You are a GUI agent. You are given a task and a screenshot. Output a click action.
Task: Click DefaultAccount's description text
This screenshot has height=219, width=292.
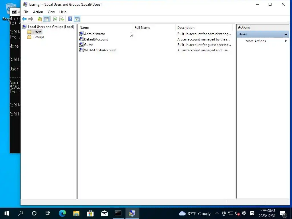204,39
